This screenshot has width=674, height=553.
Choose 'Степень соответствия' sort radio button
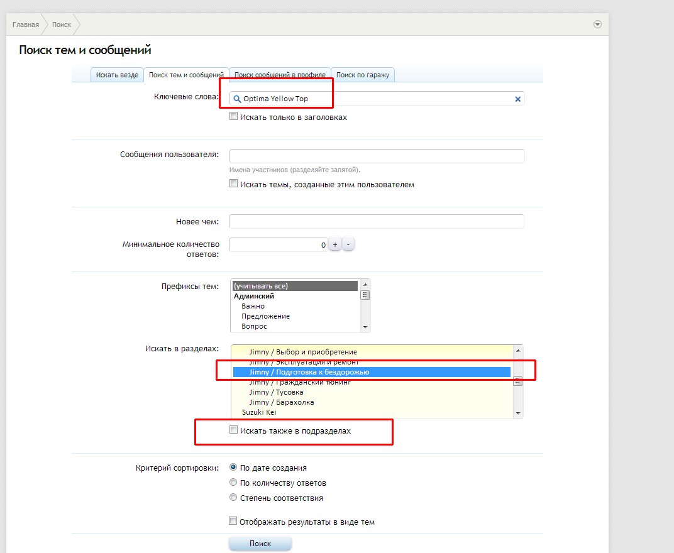234,498
